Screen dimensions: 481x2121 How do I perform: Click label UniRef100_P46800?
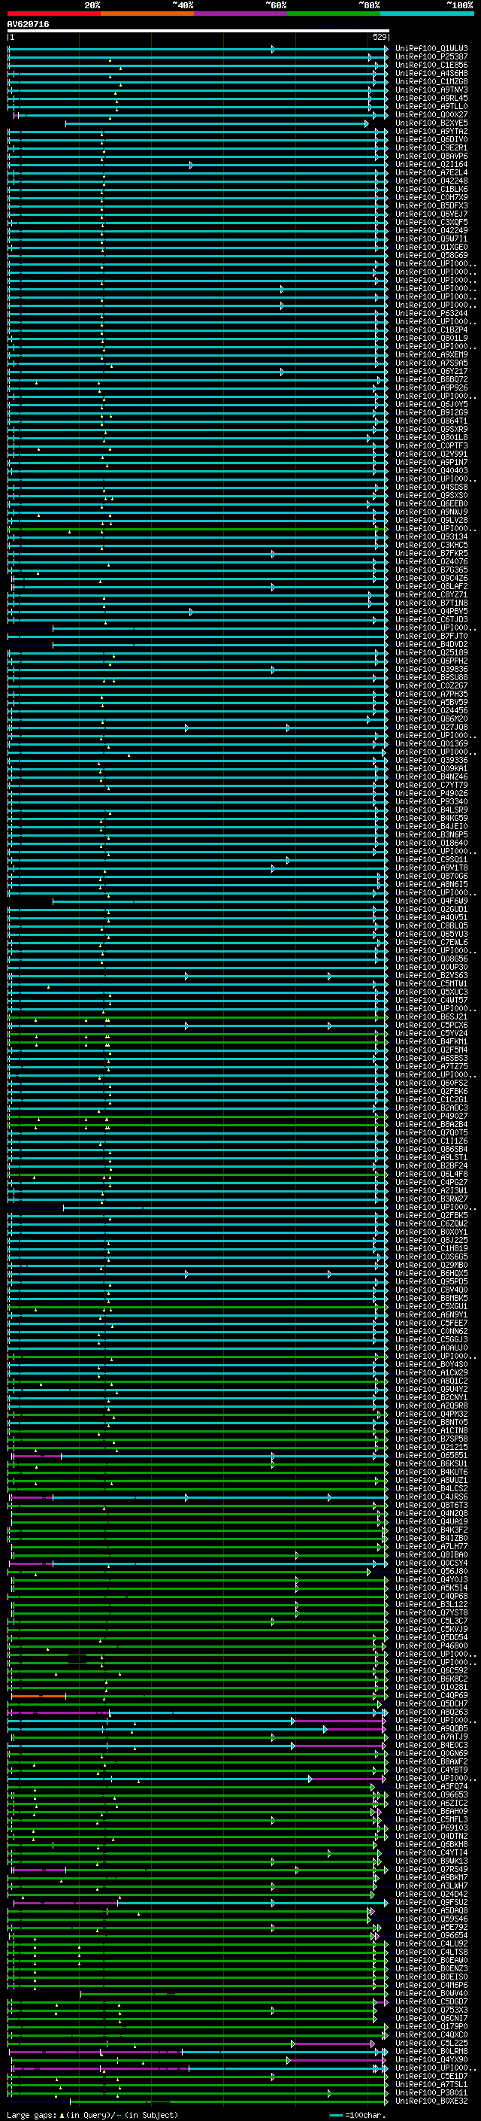431,1646
